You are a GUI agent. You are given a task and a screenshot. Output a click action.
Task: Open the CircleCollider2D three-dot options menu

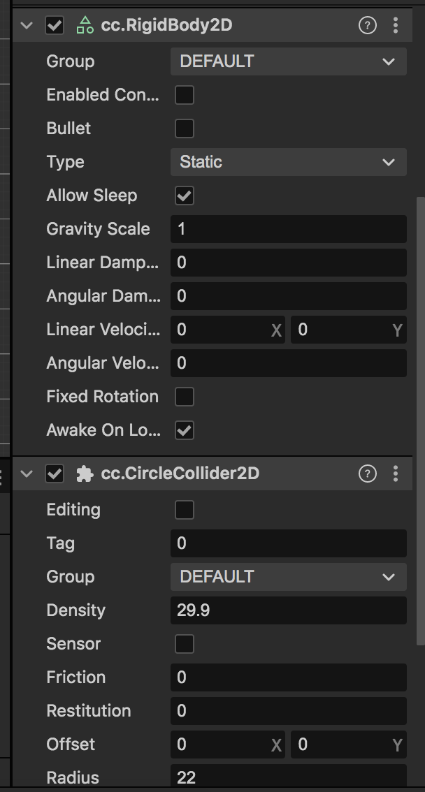tap(396, 474)
